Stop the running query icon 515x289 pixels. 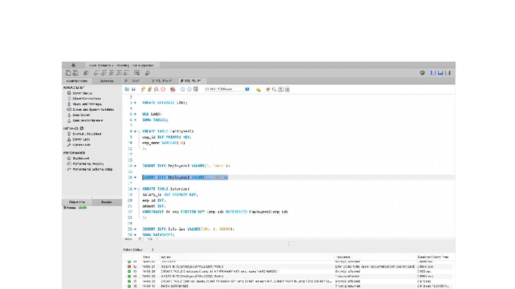[x=163, y=89]
